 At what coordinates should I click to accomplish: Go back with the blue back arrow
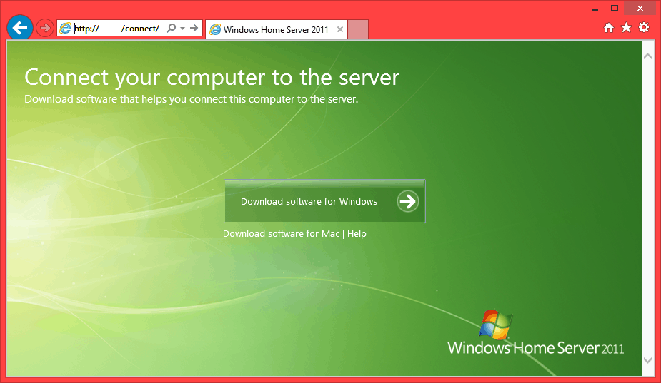[x=20, y=28]
